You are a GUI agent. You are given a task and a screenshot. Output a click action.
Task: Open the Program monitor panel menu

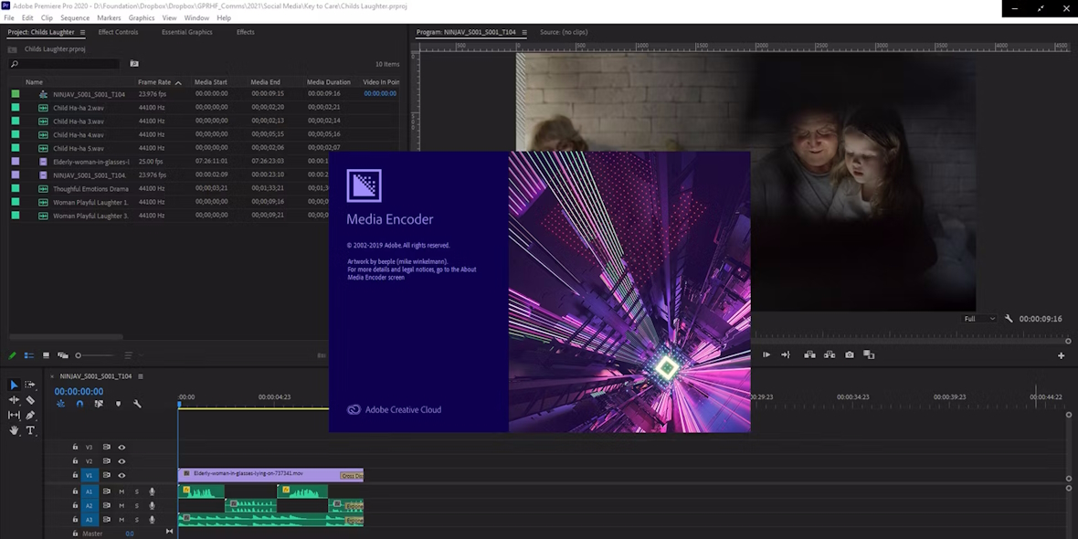[523, 31]
